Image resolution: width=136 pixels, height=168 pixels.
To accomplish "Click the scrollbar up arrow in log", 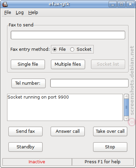I will pyautogui.click(x=126, y=97).
